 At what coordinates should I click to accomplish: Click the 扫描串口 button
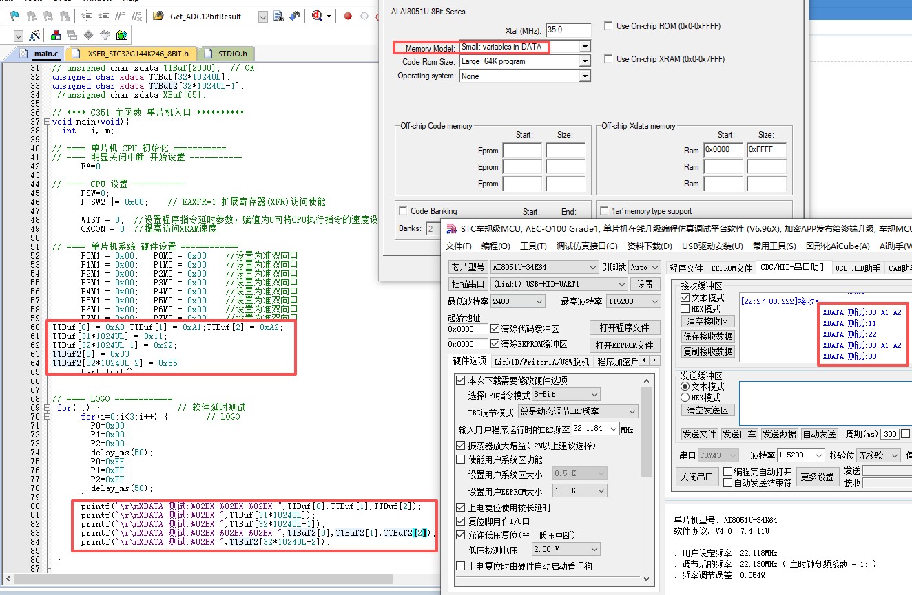click(467, 284)
